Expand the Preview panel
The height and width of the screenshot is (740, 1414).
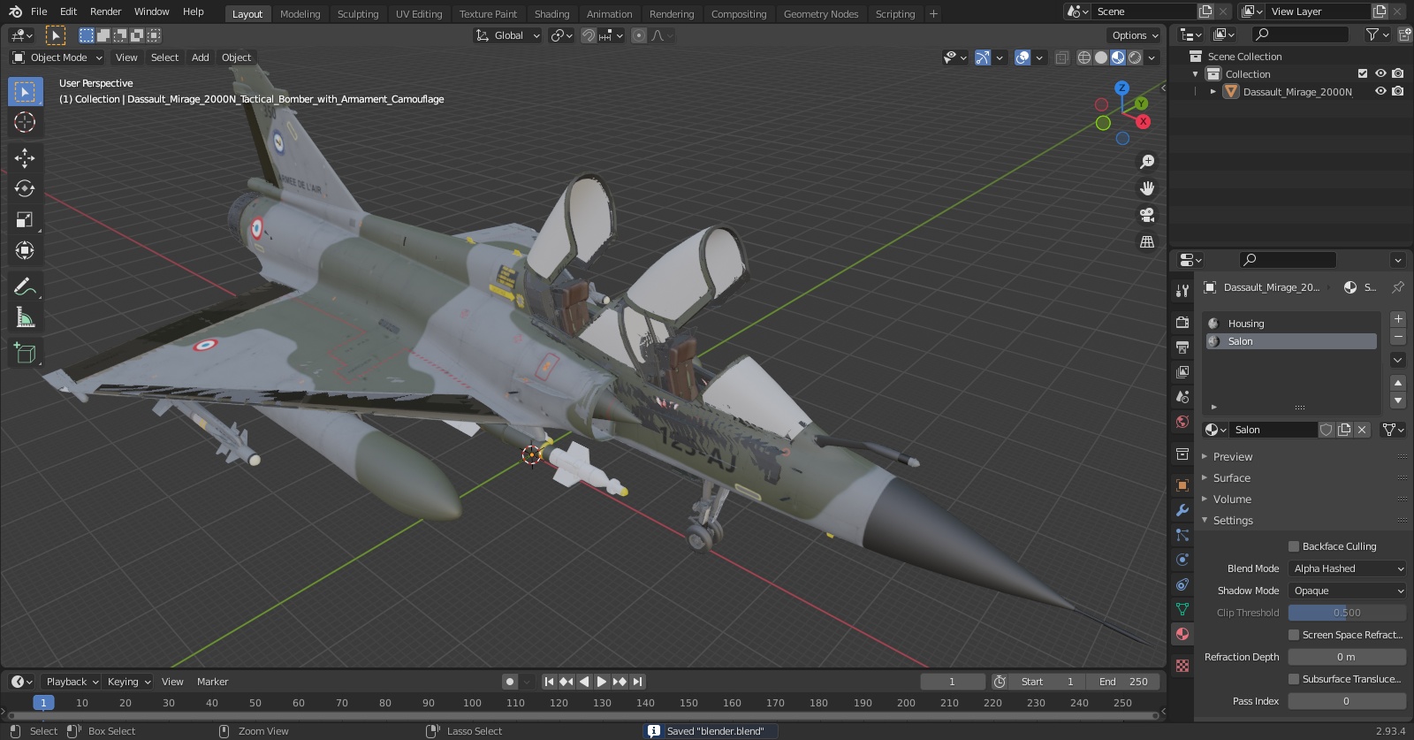point(1232,457)
